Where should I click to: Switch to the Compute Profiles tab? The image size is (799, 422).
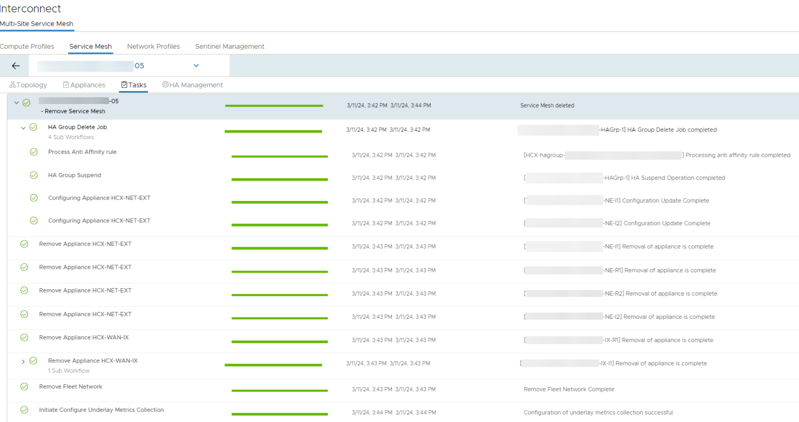point(27,47)
